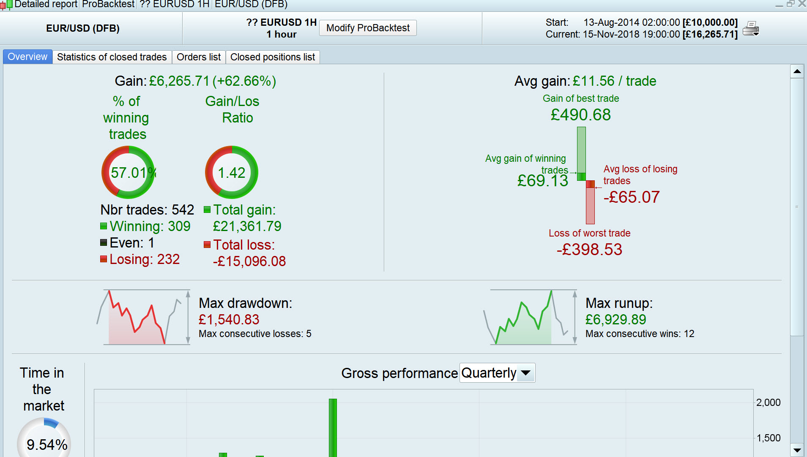The height and width of the screenshot is (457, 807).
Task: Click the Winning: 309 text
Action: click(150, 226)
